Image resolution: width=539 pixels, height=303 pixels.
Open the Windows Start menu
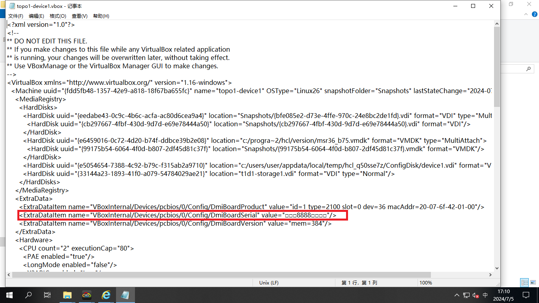pyautogui.click(x=9, y=295)
